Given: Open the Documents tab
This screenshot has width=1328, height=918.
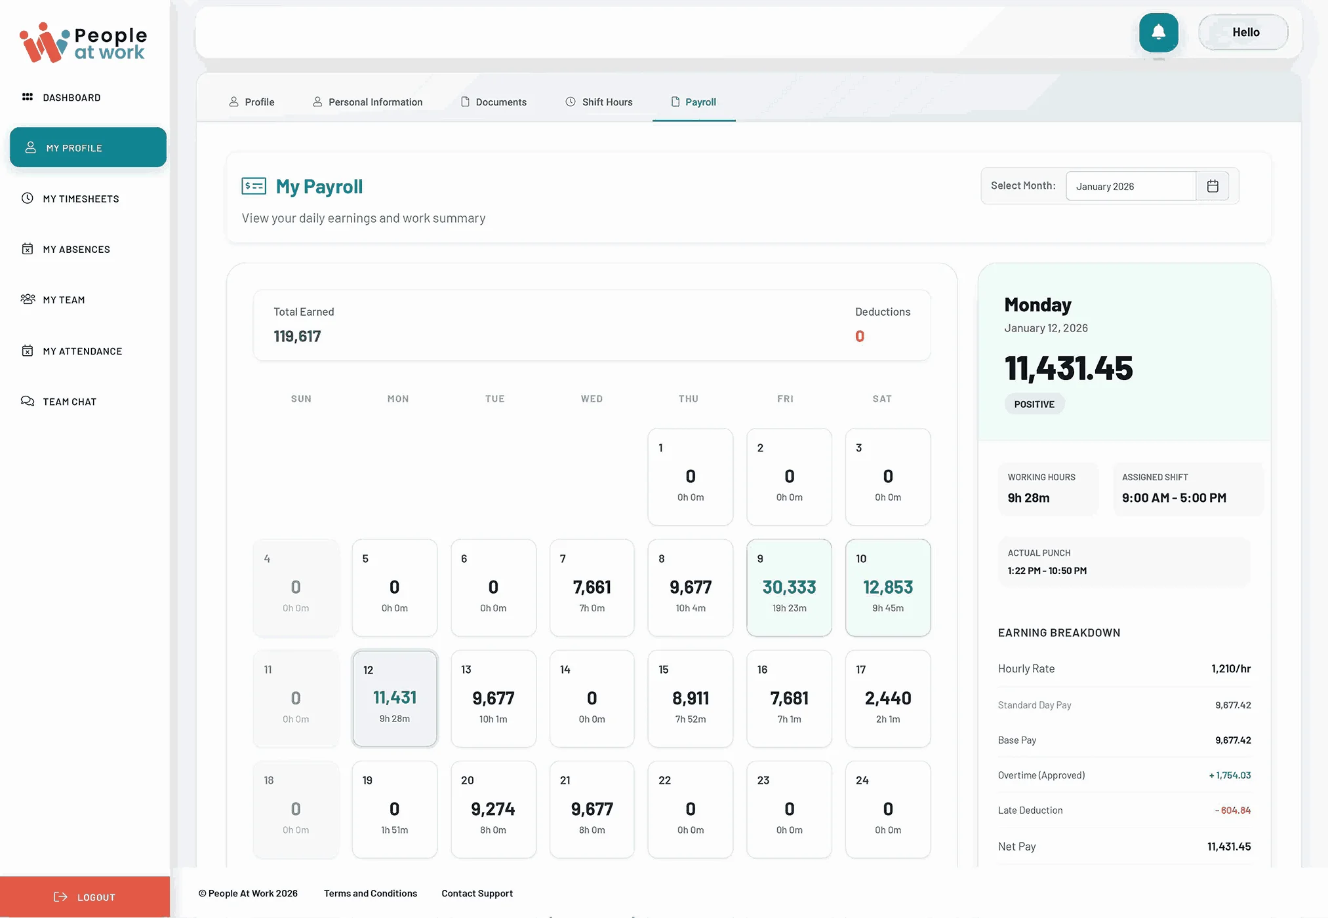Looking at the screenshot, I should click(x=494, y=102).
